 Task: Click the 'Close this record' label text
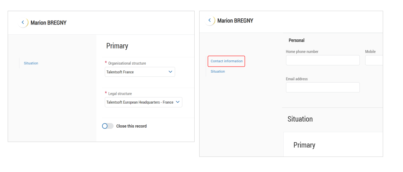click(x=131, y=126)
